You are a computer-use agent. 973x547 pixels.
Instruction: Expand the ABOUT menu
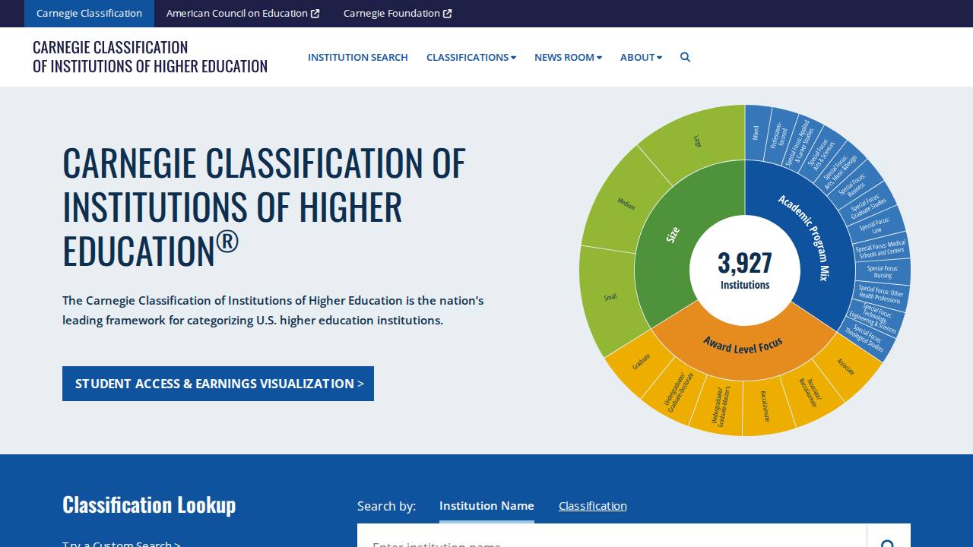click(641, 57)
